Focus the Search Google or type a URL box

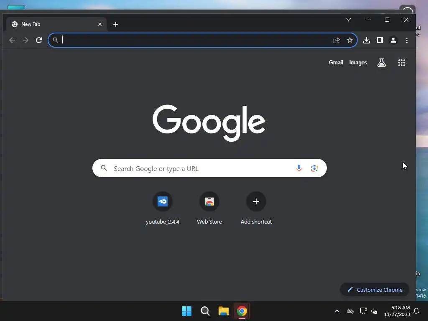pyautogui.click(x=209, y=168)
